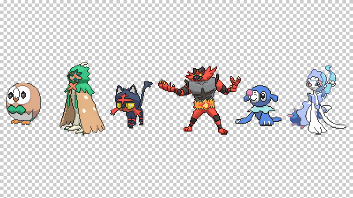This screenshot has width=353, height=198.
Task: Select the Primarina mermaid sprite
Action: coord(317,100)
